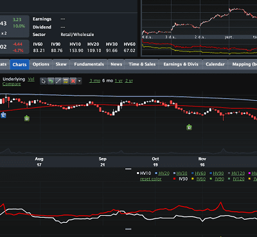Click the blue earnings marker on the chart
Screen dimensions: 257x237
point(3,115)
